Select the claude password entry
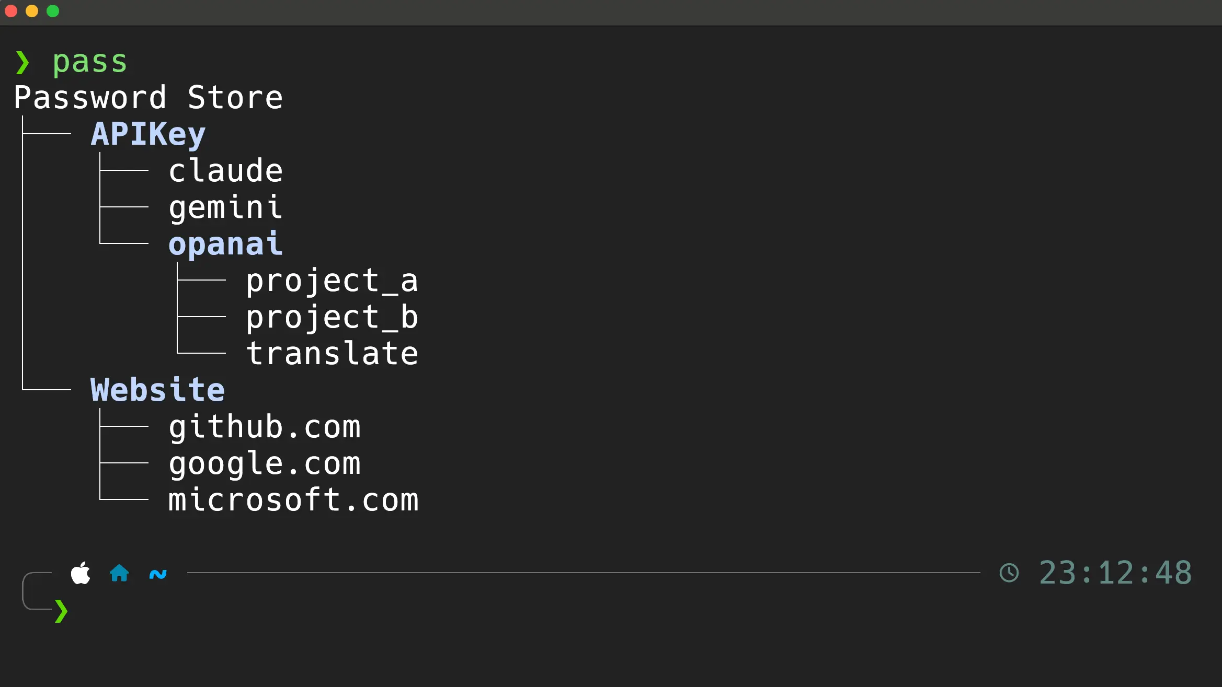Screen dimensions: 1222x687 (x=225, y=171)
